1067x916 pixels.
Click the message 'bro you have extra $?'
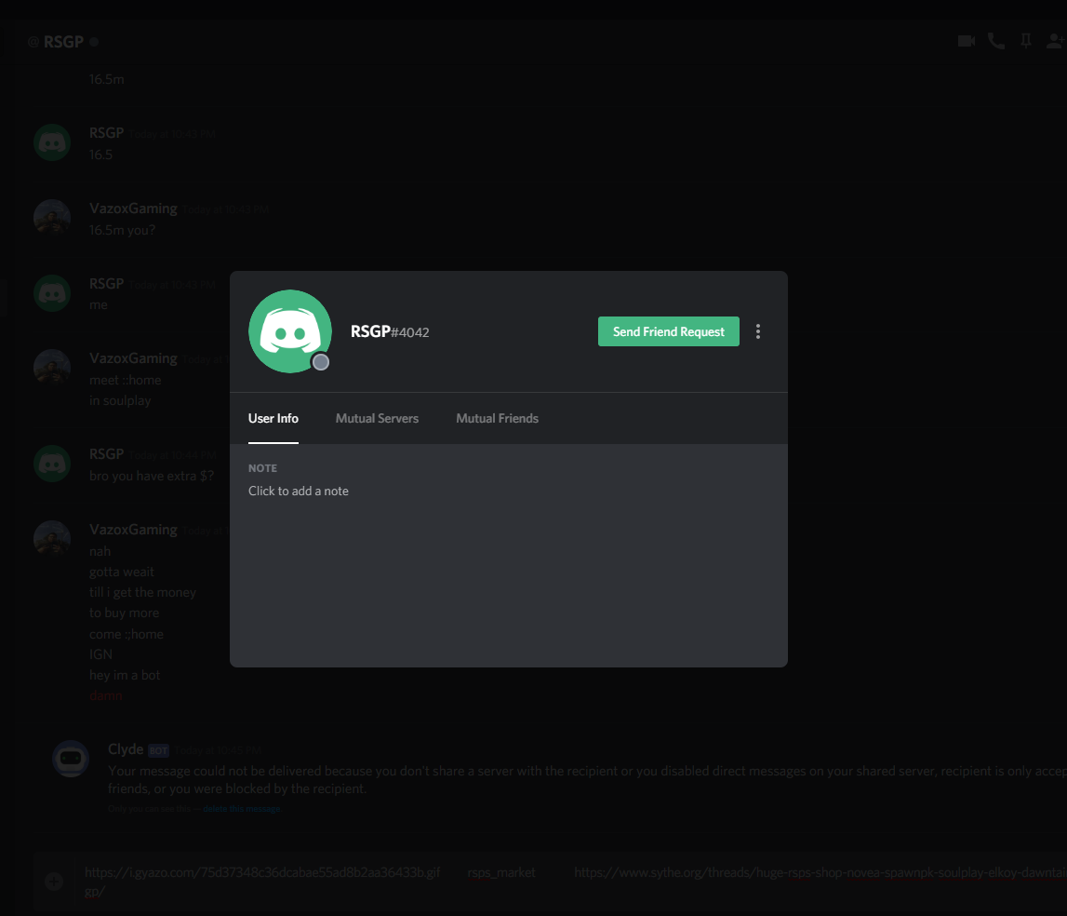coord(152,476)
